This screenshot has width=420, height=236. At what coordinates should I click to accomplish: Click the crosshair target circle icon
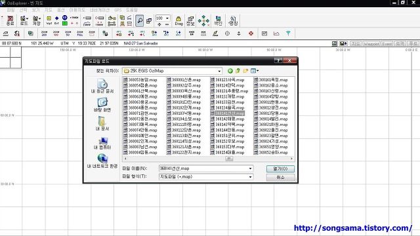tap(227, 33)
